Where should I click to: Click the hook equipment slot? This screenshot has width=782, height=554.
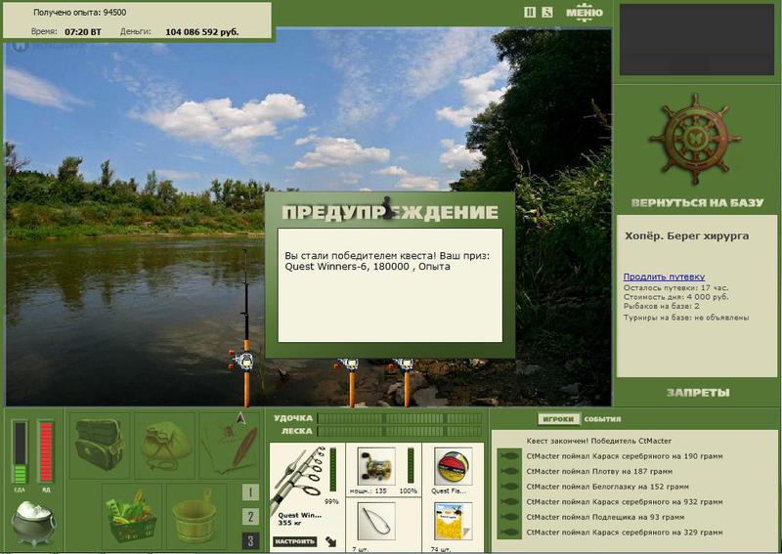coord(376,522)
